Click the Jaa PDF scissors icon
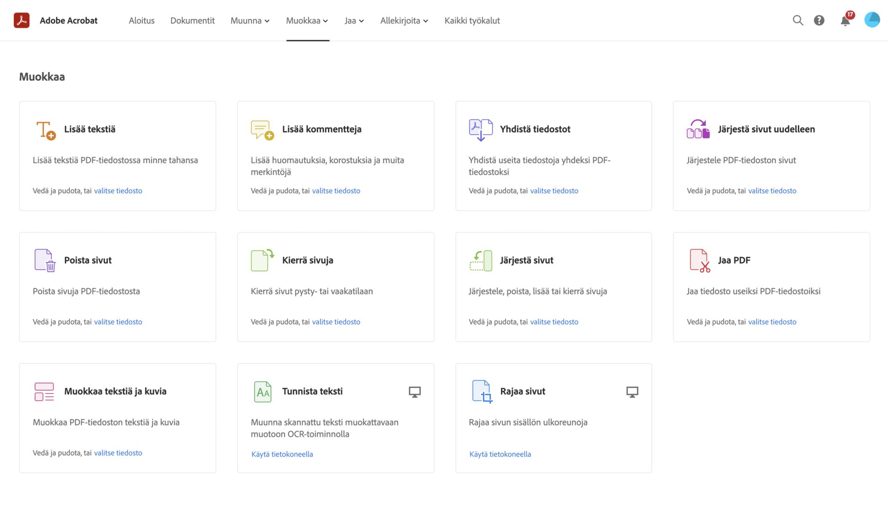The width and height of the screenshot is (888, 505). coord(700,260)
